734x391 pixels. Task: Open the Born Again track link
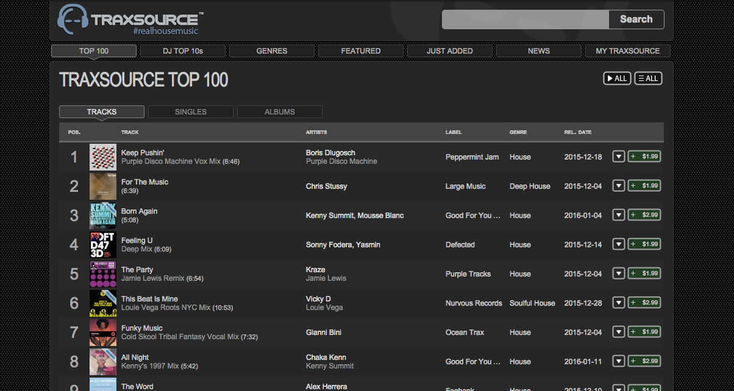pos(139,211)
